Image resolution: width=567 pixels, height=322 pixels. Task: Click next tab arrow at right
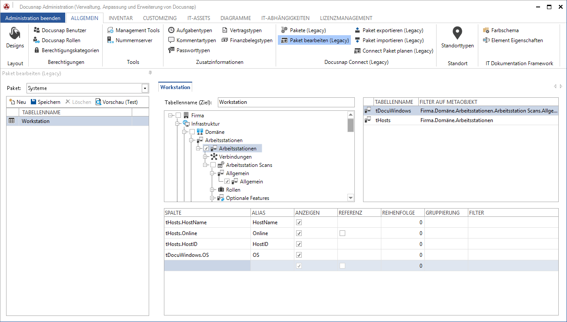coord(561,86)
